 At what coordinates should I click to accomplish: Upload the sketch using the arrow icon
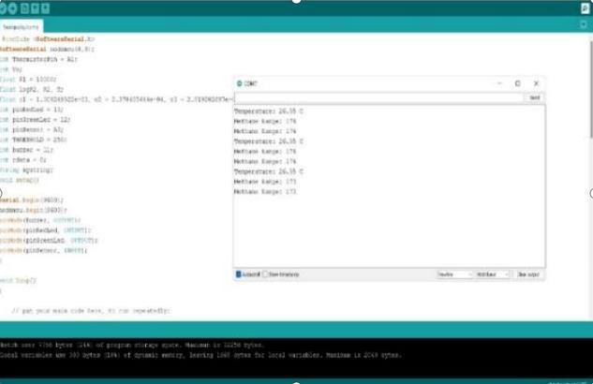coord(12,8)
